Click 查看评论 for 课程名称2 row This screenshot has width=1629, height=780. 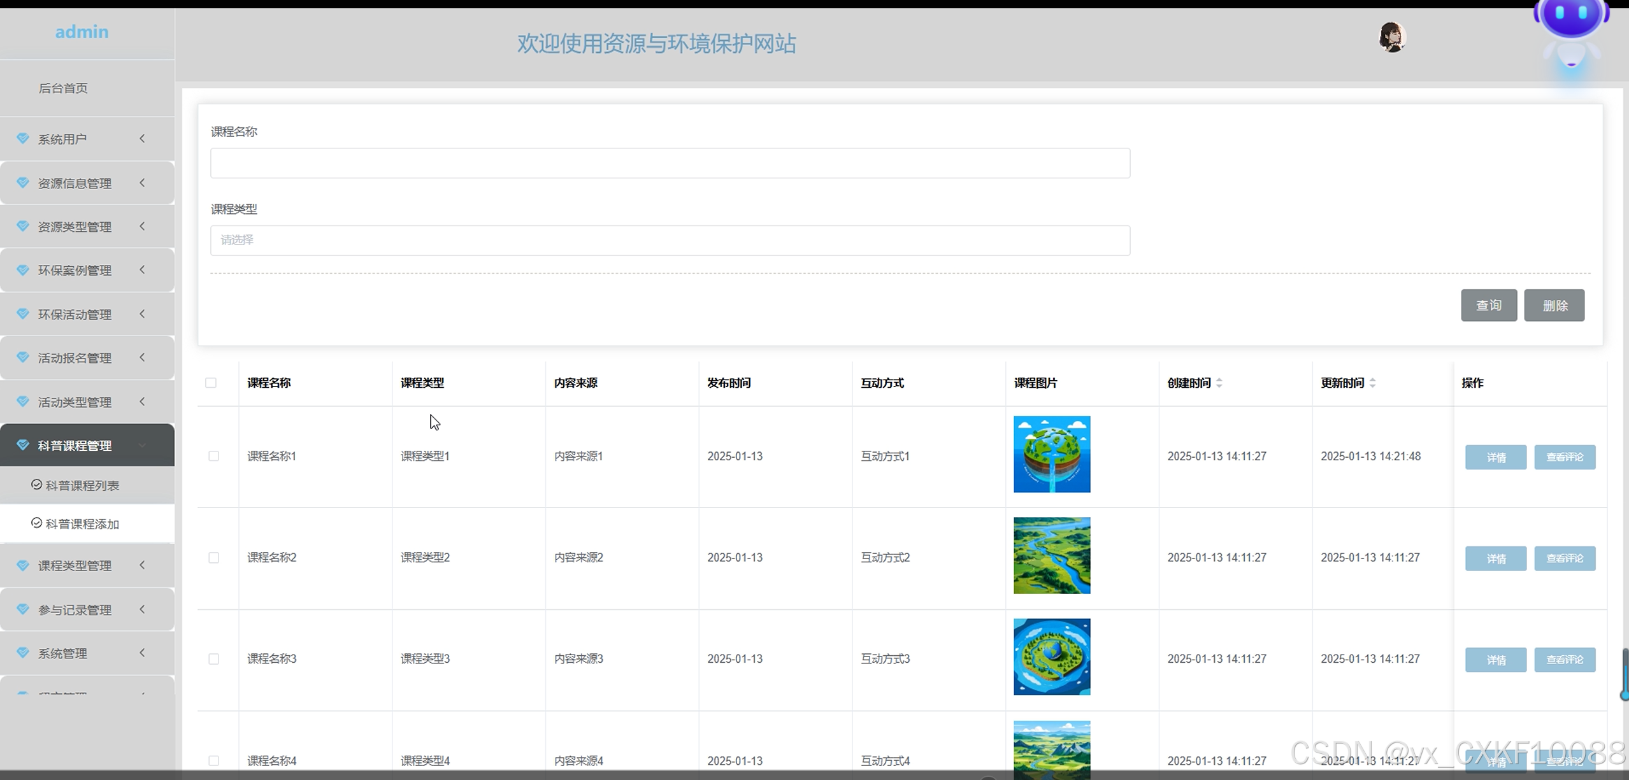1564,558
